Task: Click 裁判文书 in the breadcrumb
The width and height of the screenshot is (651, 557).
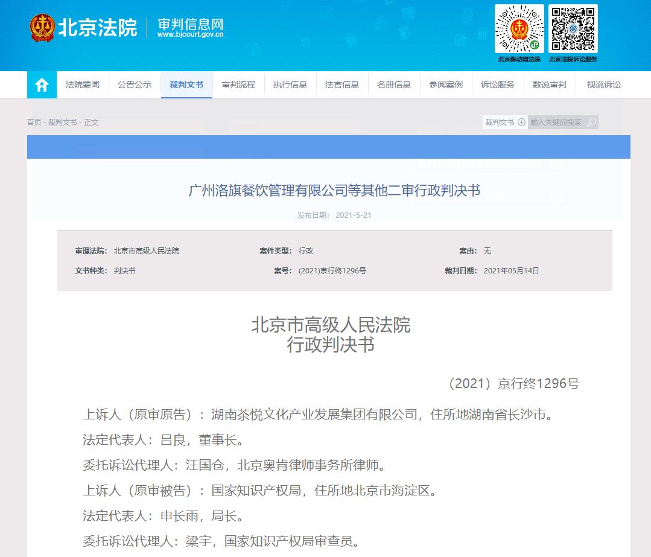Action: pos(62,122)
